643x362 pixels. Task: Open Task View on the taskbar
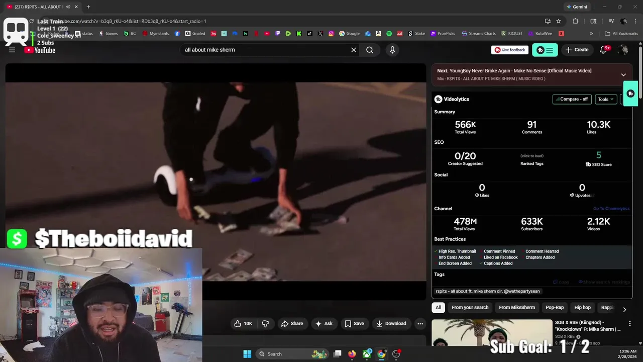[338, 354]
